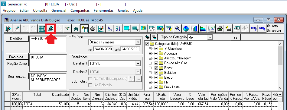287x110 pixels.
Task: Open the Campanhas menu
Action: (80, 11)
